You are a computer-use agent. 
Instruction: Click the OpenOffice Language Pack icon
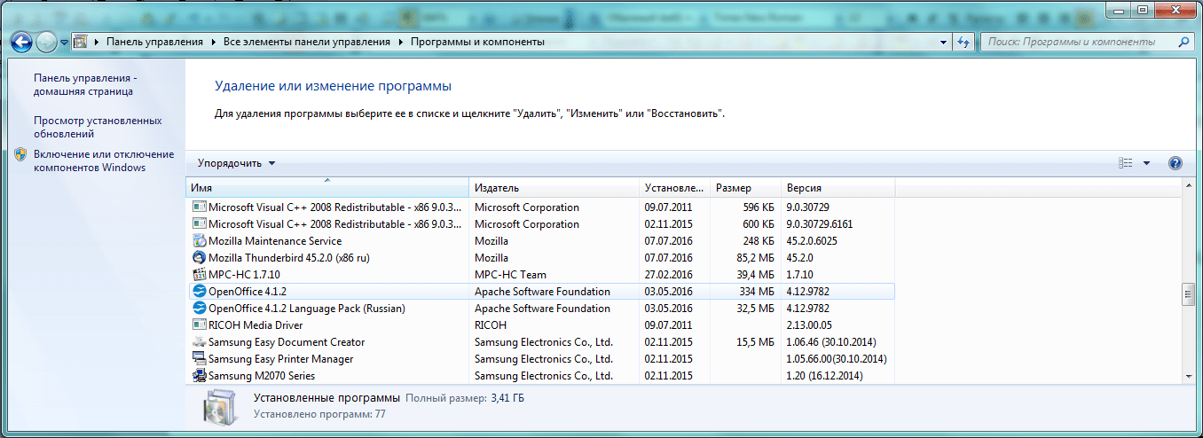pyautogui.click(x=200, y=309)
